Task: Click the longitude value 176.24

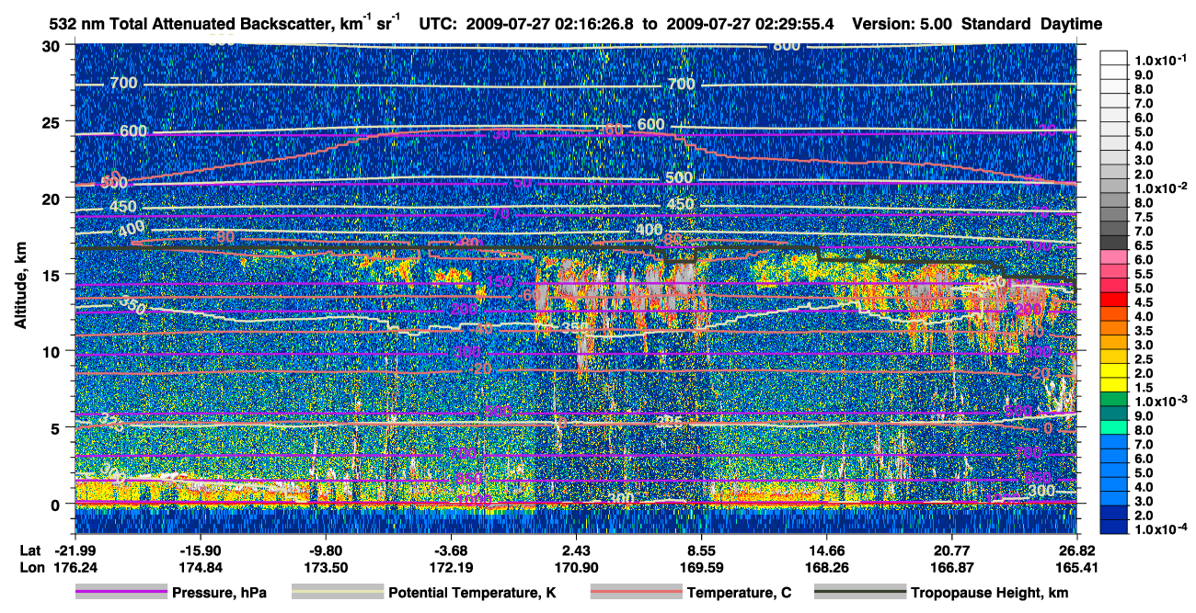Action: tap(75, 567)
